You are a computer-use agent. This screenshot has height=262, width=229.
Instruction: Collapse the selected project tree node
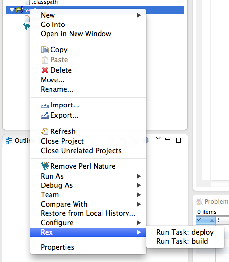pos(12,10)
